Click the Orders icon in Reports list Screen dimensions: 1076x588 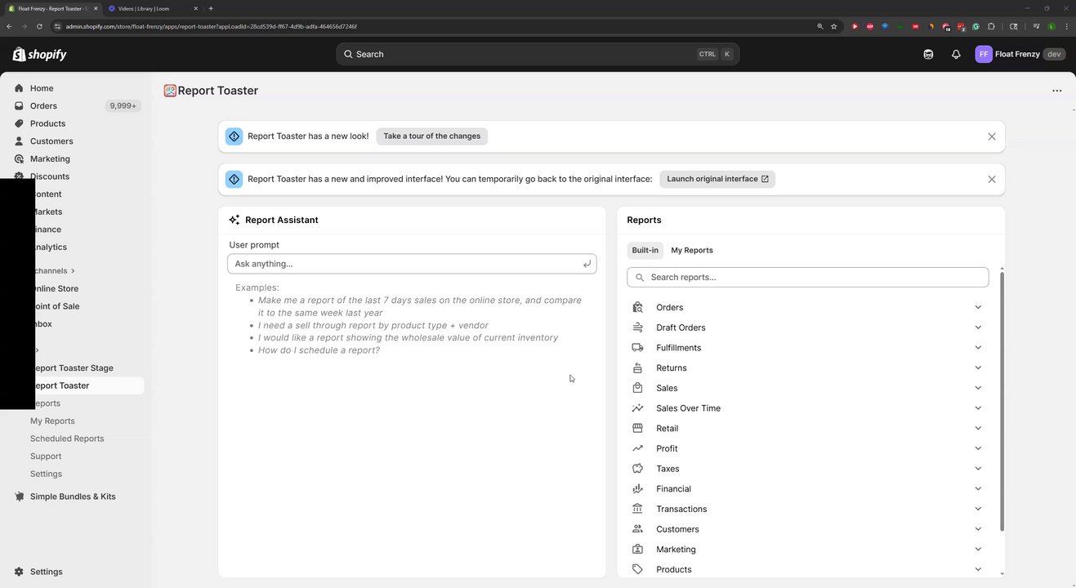coord(638,307)
